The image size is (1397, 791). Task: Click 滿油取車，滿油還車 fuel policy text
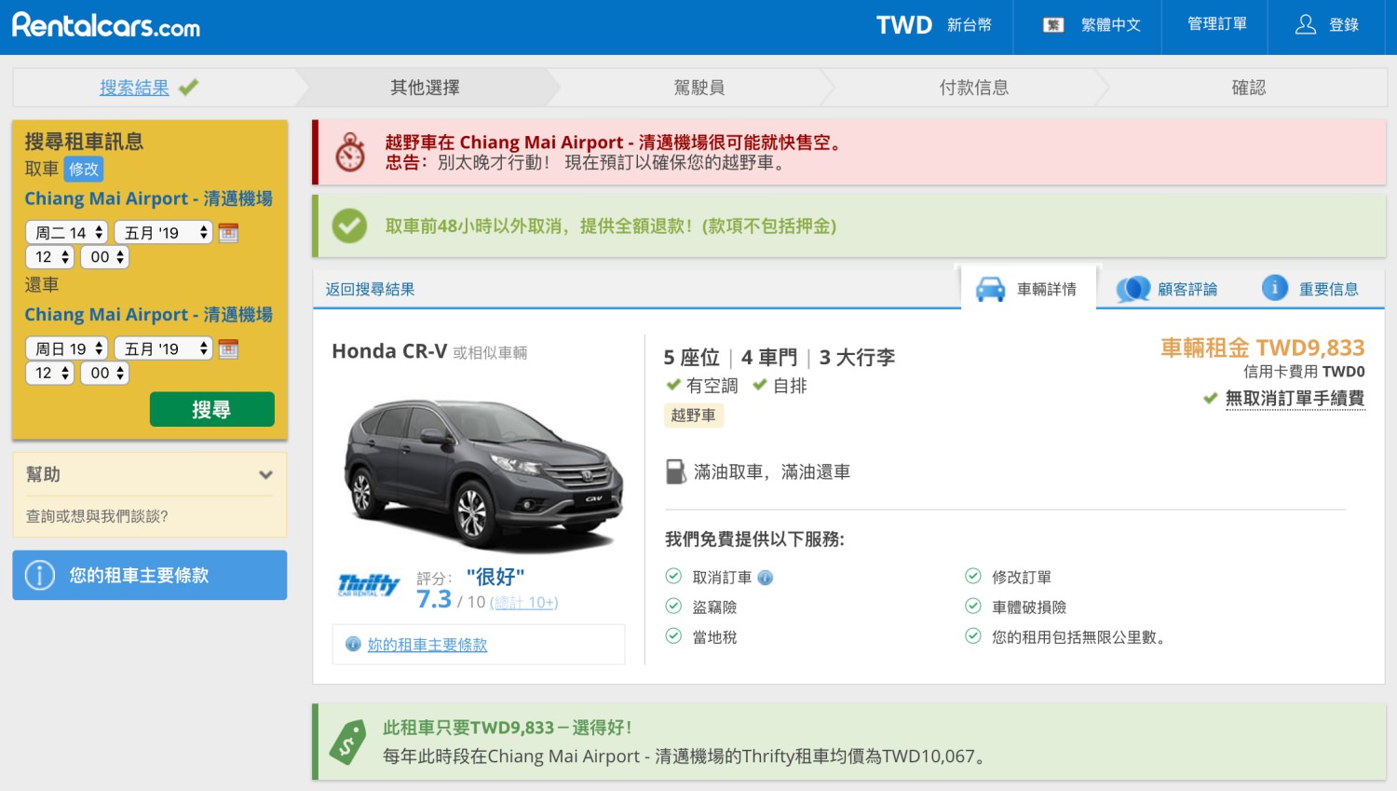point(772,472)
